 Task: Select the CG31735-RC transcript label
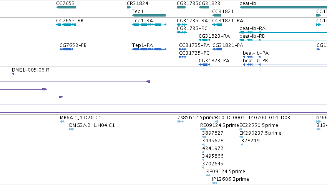pos(192,28)
